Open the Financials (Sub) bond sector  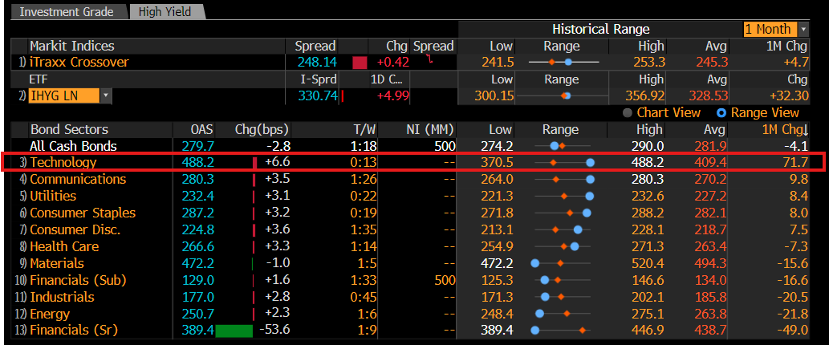click(79, 280)
